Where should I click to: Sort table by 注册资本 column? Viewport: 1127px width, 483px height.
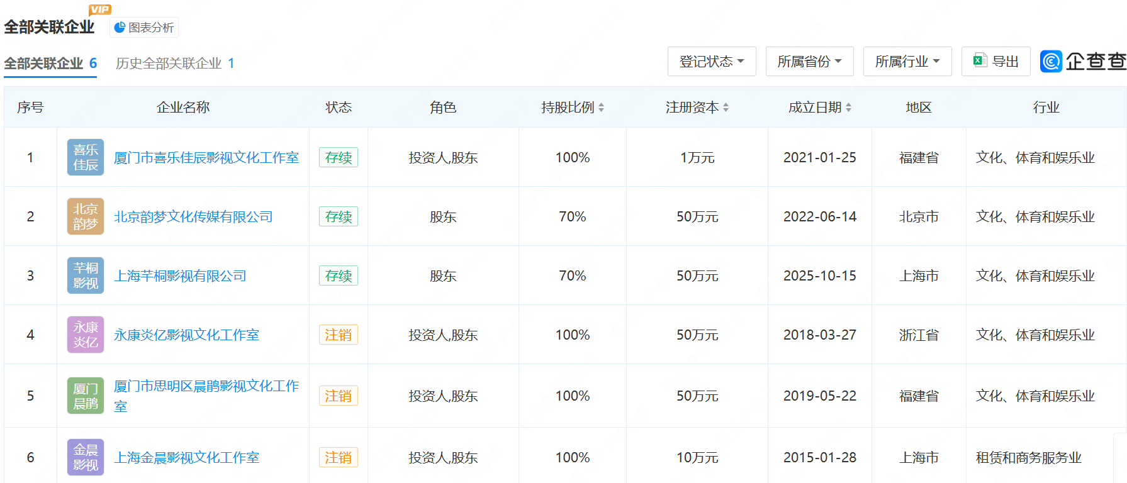[697, 108]
